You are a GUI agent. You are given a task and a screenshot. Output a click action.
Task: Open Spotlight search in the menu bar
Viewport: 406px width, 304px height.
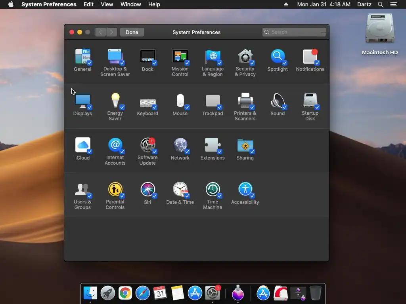coord(380,4)
